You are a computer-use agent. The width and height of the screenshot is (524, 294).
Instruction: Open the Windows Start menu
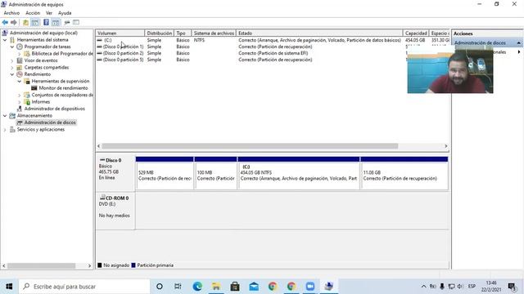(x=9, y=287)
